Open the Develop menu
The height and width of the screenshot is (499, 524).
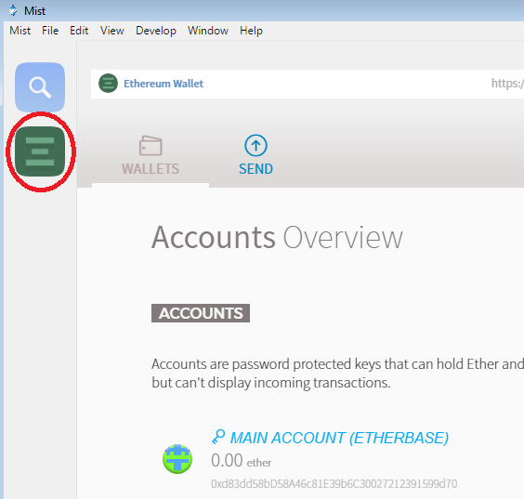click(x=156, y=31)
